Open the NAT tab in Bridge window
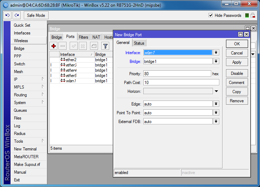260x187 pixels. point(96,37)
